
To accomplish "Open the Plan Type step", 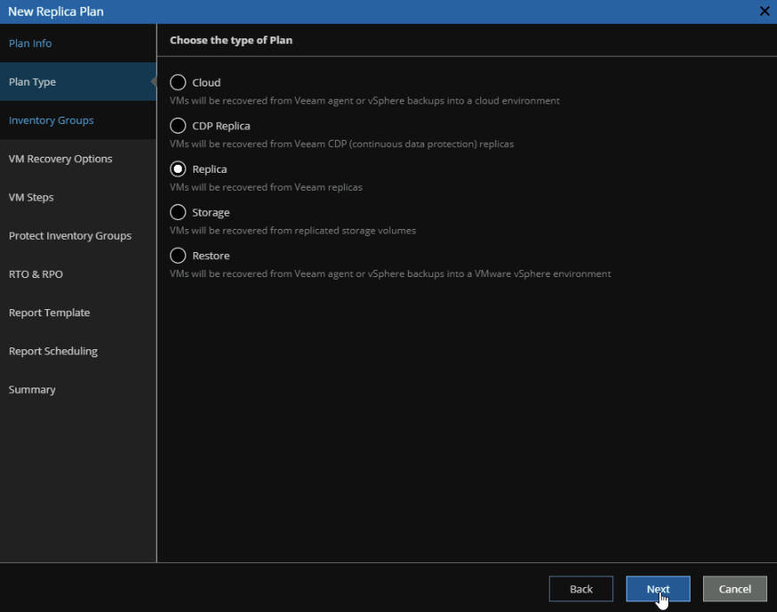I will [x=78, y=82].
